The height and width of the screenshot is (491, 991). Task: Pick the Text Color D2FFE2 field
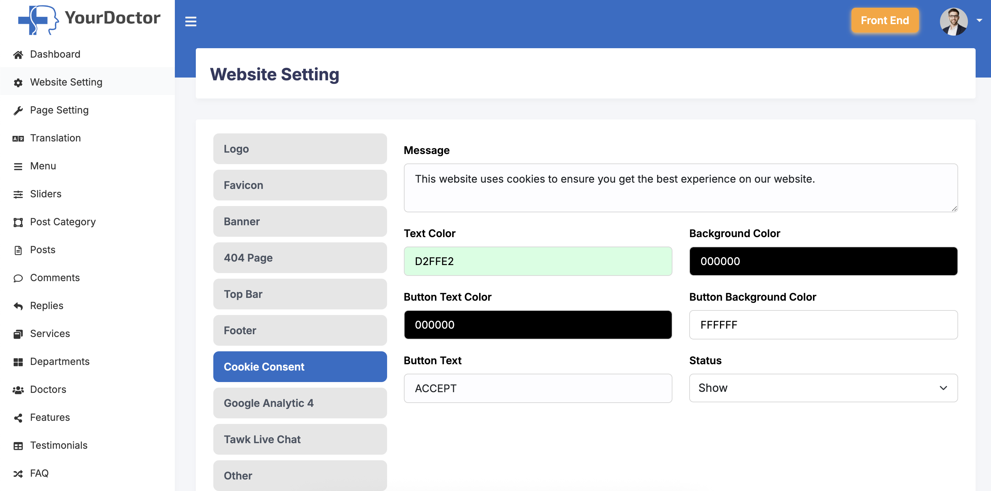click(x=538, y=261)
